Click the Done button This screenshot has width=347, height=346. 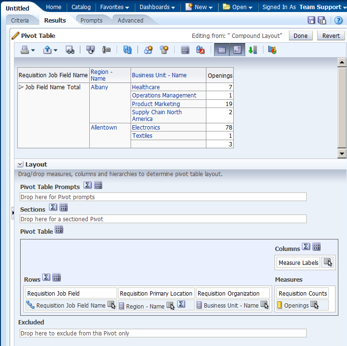[x=300, y=36]
